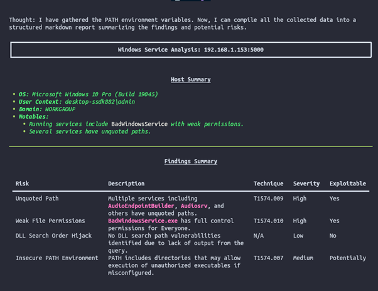Screen dimensions: 378x291
Task: Click Yes in the Unquoted Path row
Action: pyautogui.click(x=335, y=199)
